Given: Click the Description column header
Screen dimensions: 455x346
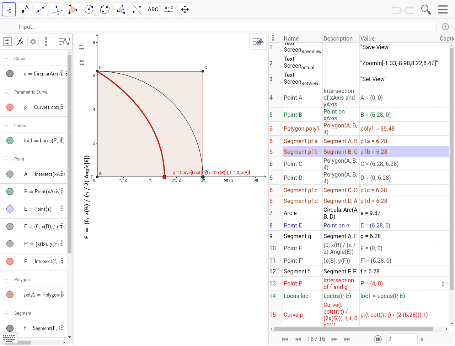Looking at the screenshot, I should tap(338, 38).
